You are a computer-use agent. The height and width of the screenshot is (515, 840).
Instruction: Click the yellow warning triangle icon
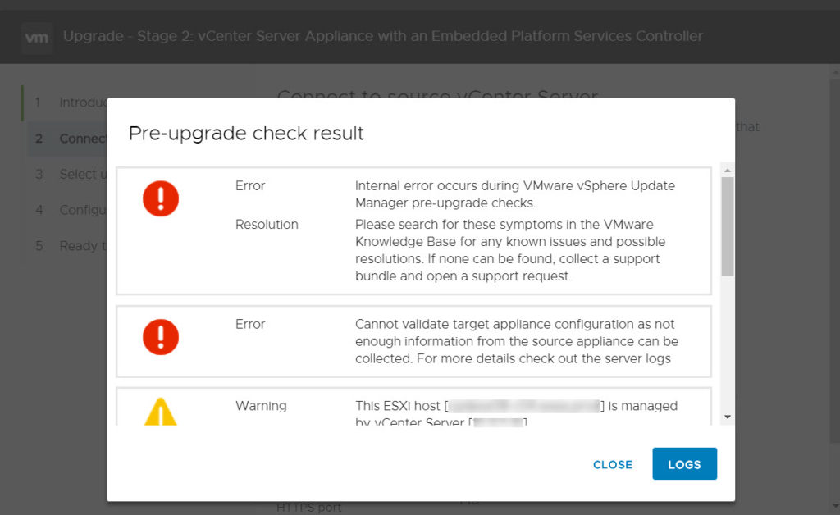pyautogui.click(x=161, y=412)
